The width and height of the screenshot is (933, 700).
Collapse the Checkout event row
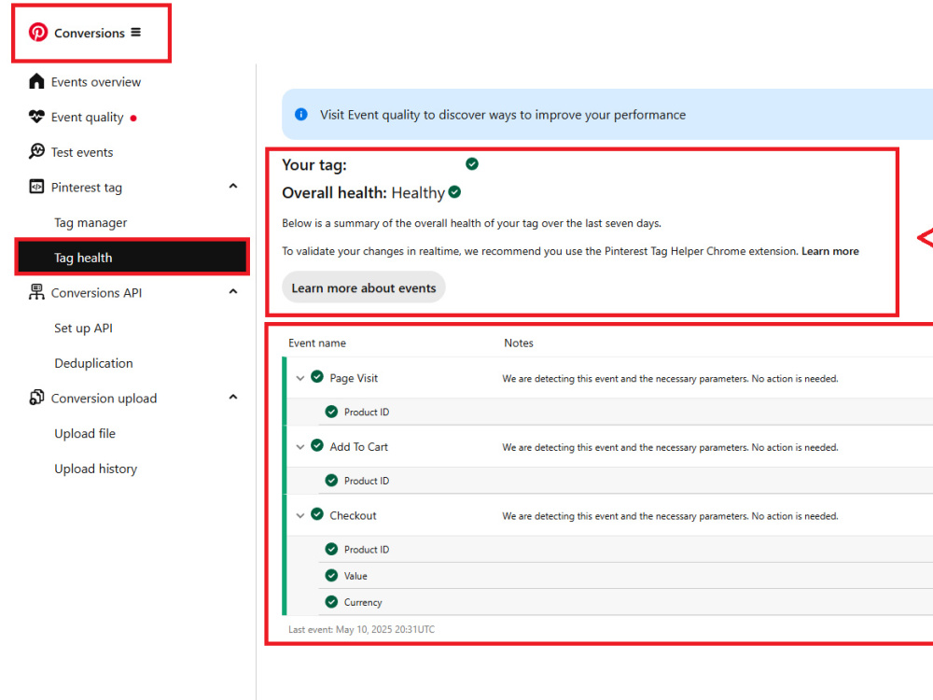click(x=299, y=515)
